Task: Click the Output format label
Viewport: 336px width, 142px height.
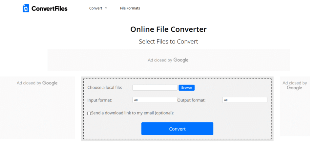Action: click(x=191, y=100)
